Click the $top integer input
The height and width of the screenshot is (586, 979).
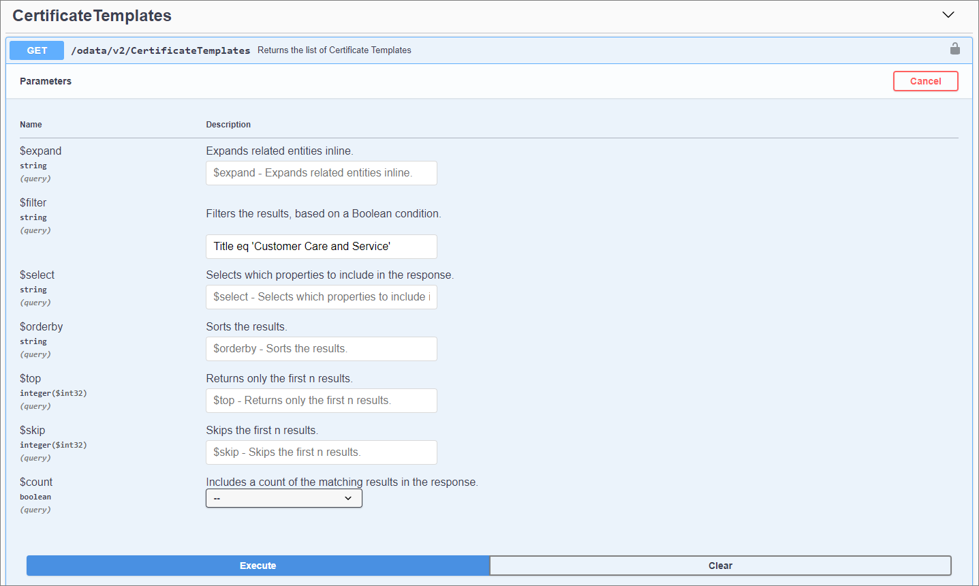[321, 401]
